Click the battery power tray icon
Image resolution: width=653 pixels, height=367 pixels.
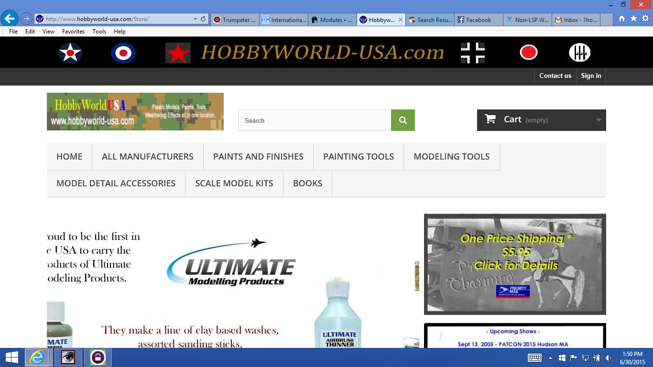(x=597, y=357)
